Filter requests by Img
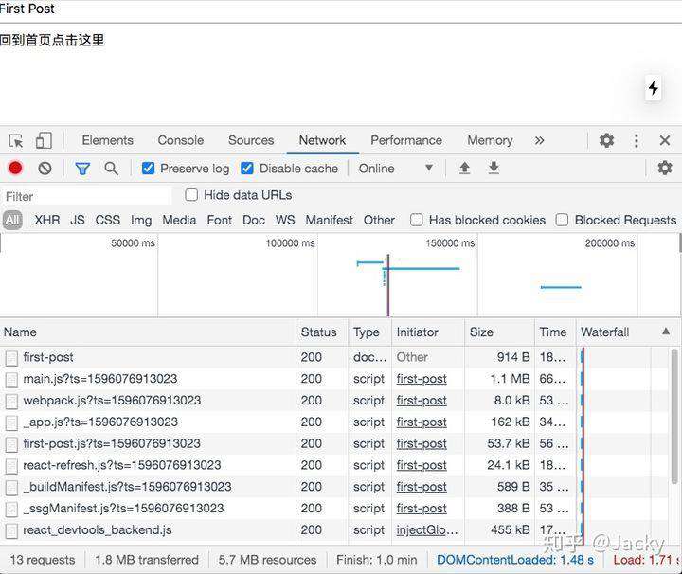This screenshot has width=682, height=574. [x=141, y=221]
